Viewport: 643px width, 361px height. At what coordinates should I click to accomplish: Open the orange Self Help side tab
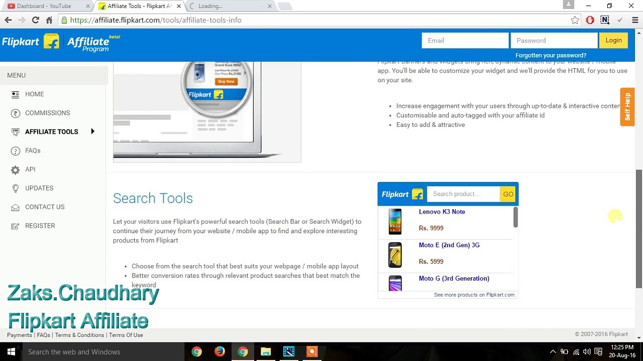[x=627, y=107]
